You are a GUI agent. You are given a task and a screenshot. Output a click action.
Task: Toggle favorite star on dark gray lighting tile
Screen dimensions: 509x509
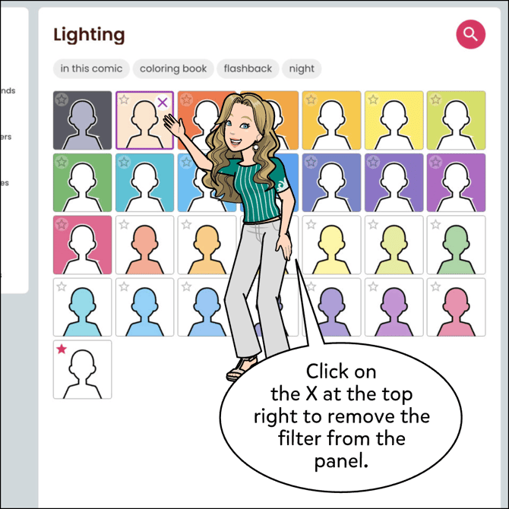tap(62, 100)
